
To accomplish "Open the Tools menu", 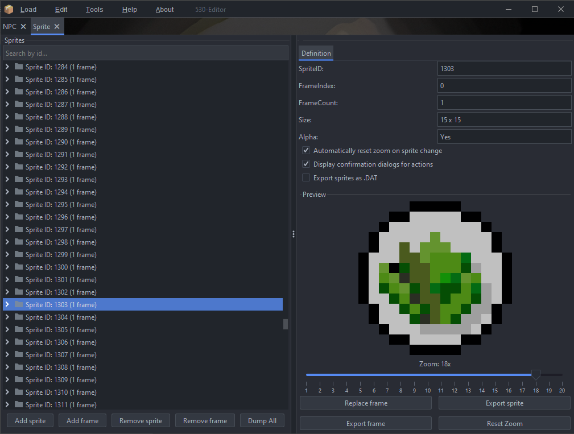I will pyautogui.click(x=94, y=9).
